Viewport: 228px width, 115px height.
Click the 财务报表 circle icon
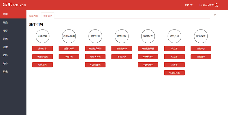coord(201,36)
